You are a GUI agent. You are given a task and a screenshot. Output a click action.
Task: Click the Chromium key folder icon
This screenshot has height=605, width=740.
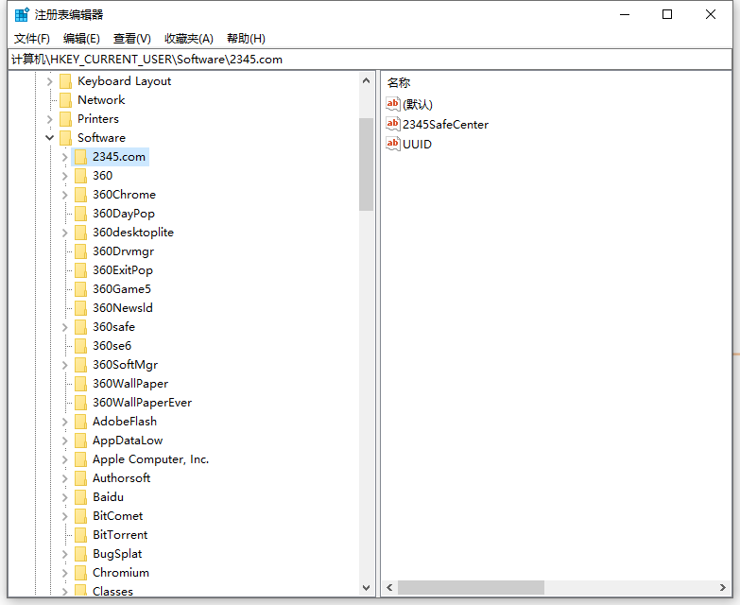pyautogui.click(x=80, y=573)
